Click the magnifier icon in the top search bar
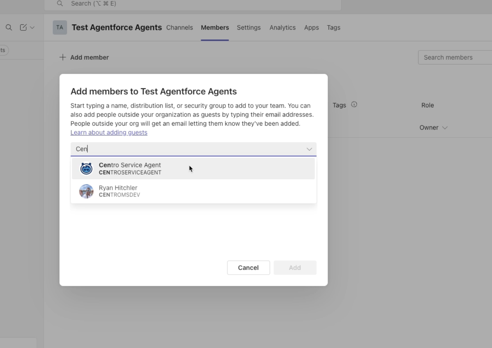Image resolution: width=492 pixels, height=348 pixels. click(x=60, y=4)
